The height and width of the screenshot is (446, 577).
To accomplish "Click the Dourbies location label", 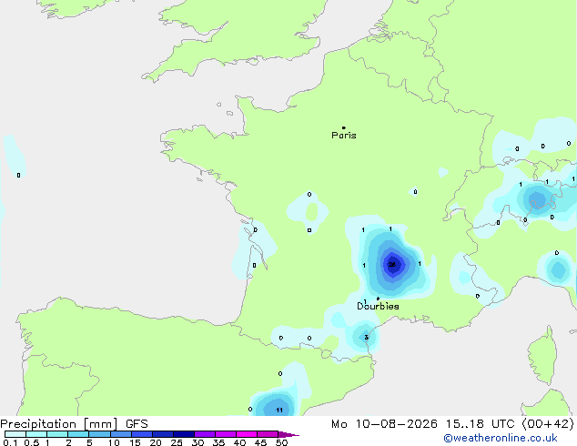I will (x=378, y=306).
